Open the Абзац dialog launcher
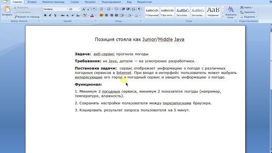 (x=141, y=21)
